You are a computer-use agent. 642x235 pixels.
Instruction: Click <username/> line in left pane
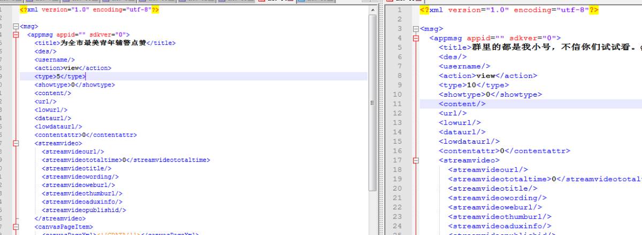pyautogui.click(x=55, y=60)
